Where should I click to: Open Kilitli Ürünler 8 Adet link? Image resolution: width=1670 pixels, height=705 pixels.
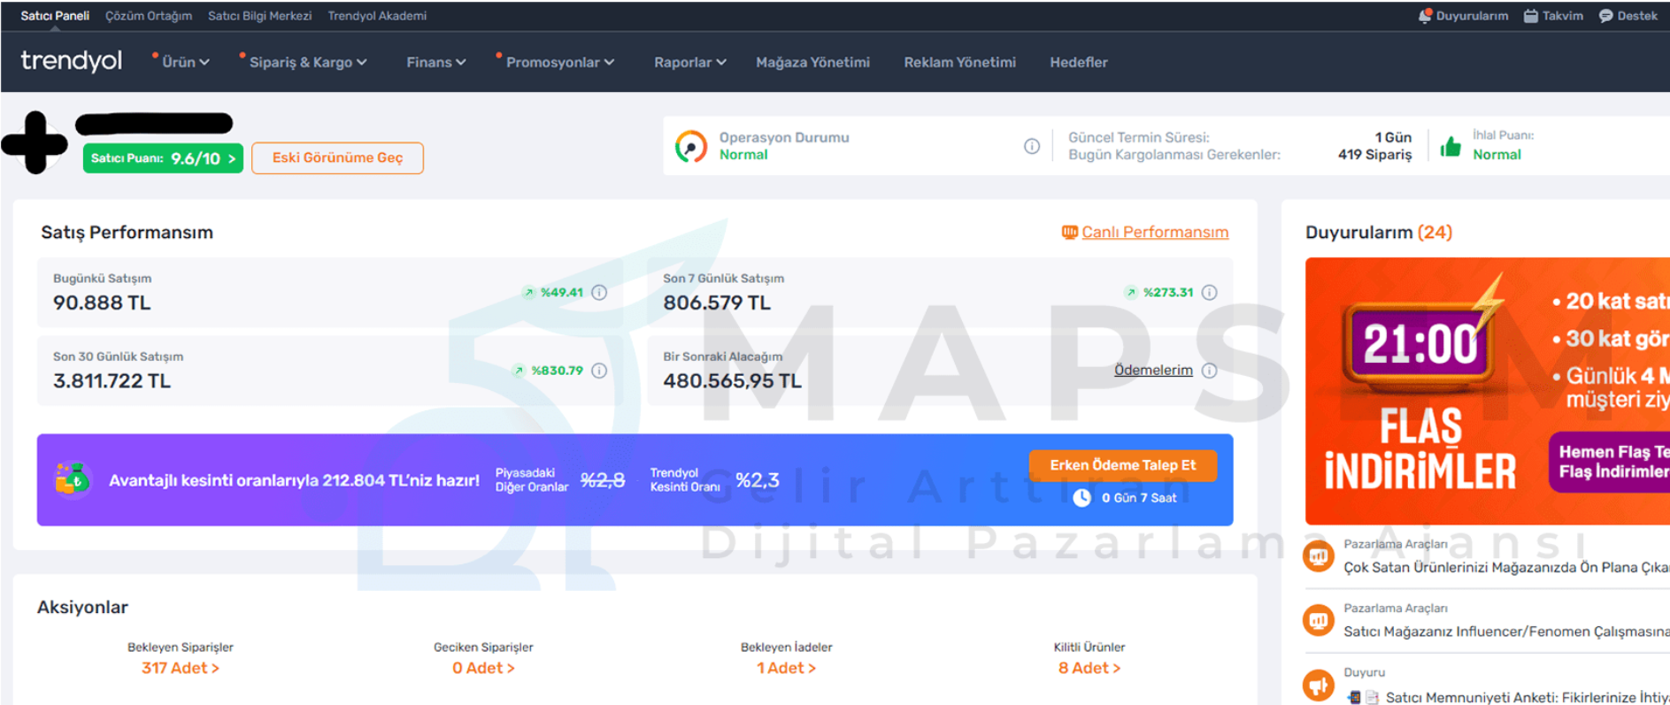click(1089, 668)
